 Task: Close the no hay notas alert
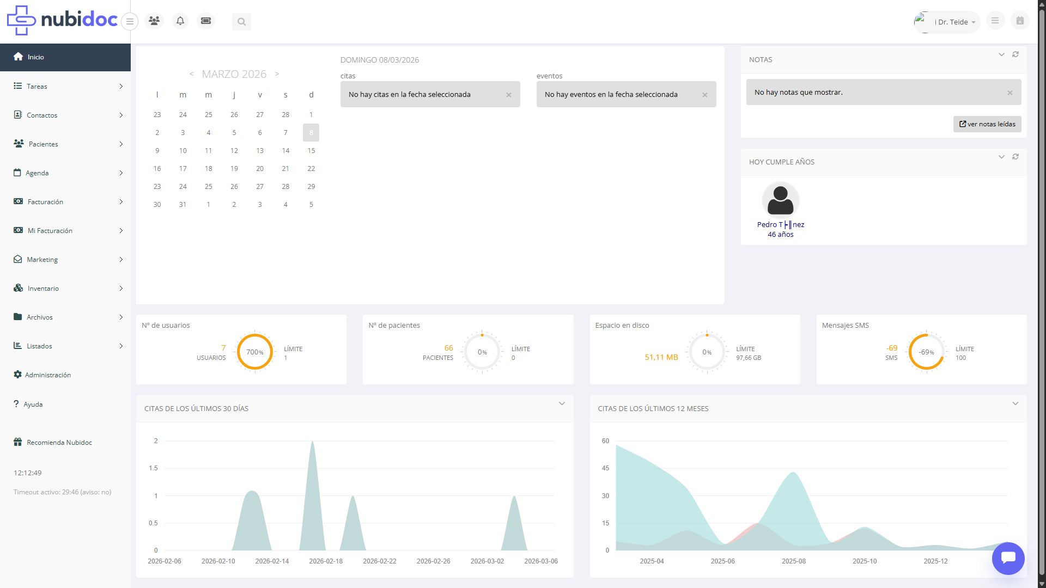[x=1010, y=93]
